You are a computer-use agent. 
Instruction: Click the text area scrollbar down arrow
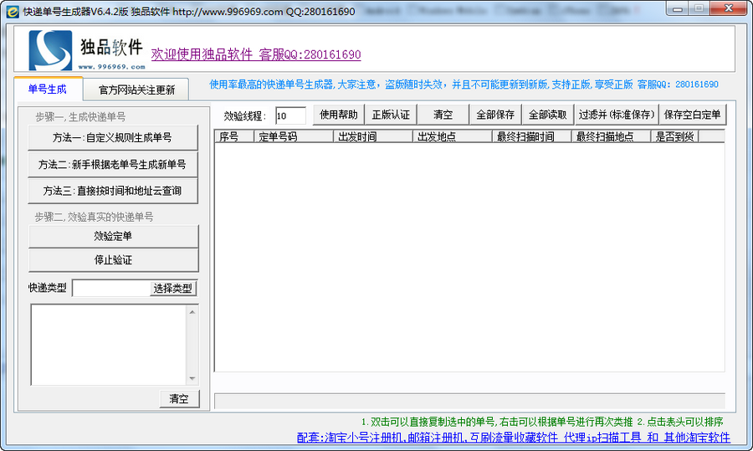(x=192, y=378)
